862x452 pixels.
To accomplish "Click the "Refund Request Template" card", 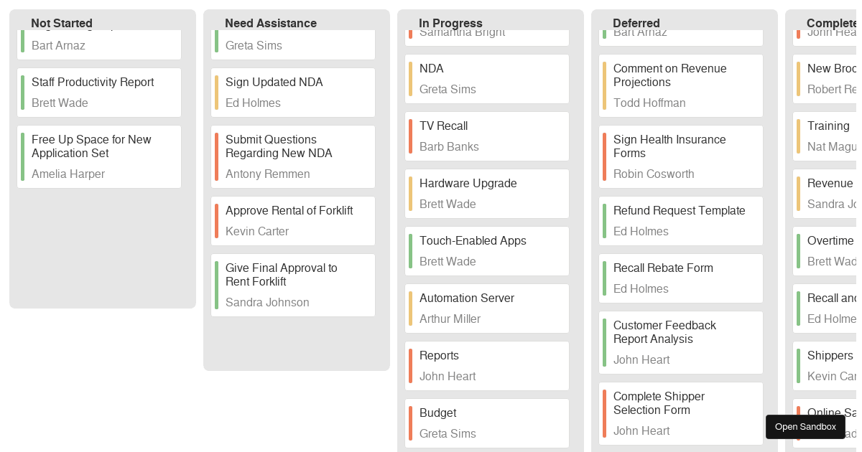I will pos(680,220).
